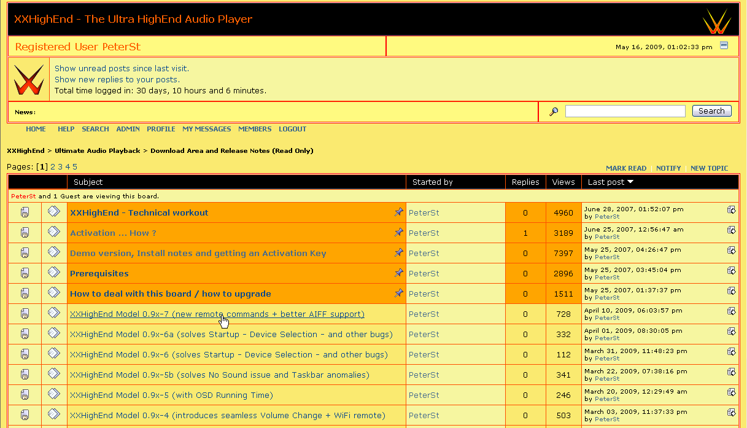Click the LOGOUT menu item
Image resolution: width=747 pixels, height=428 pixels.
(292, 129)
